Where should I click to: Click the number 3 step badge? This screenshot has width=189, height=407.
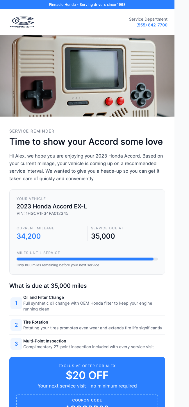coord(16,344)
